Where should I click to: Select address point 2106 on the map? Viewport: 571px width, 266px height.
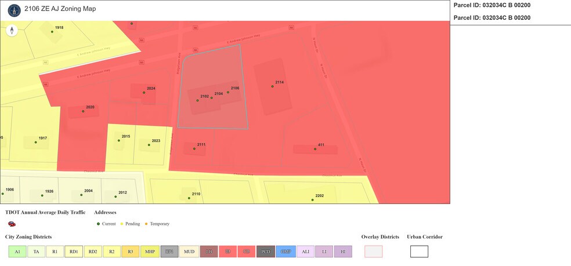(228, 92)
